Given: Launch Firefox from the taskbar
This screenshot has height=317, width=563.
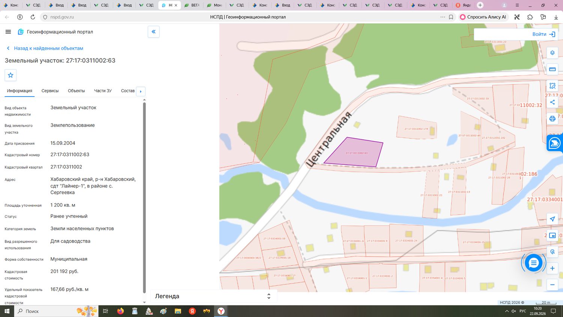Looking at the screenshot, I should (120, 311).
